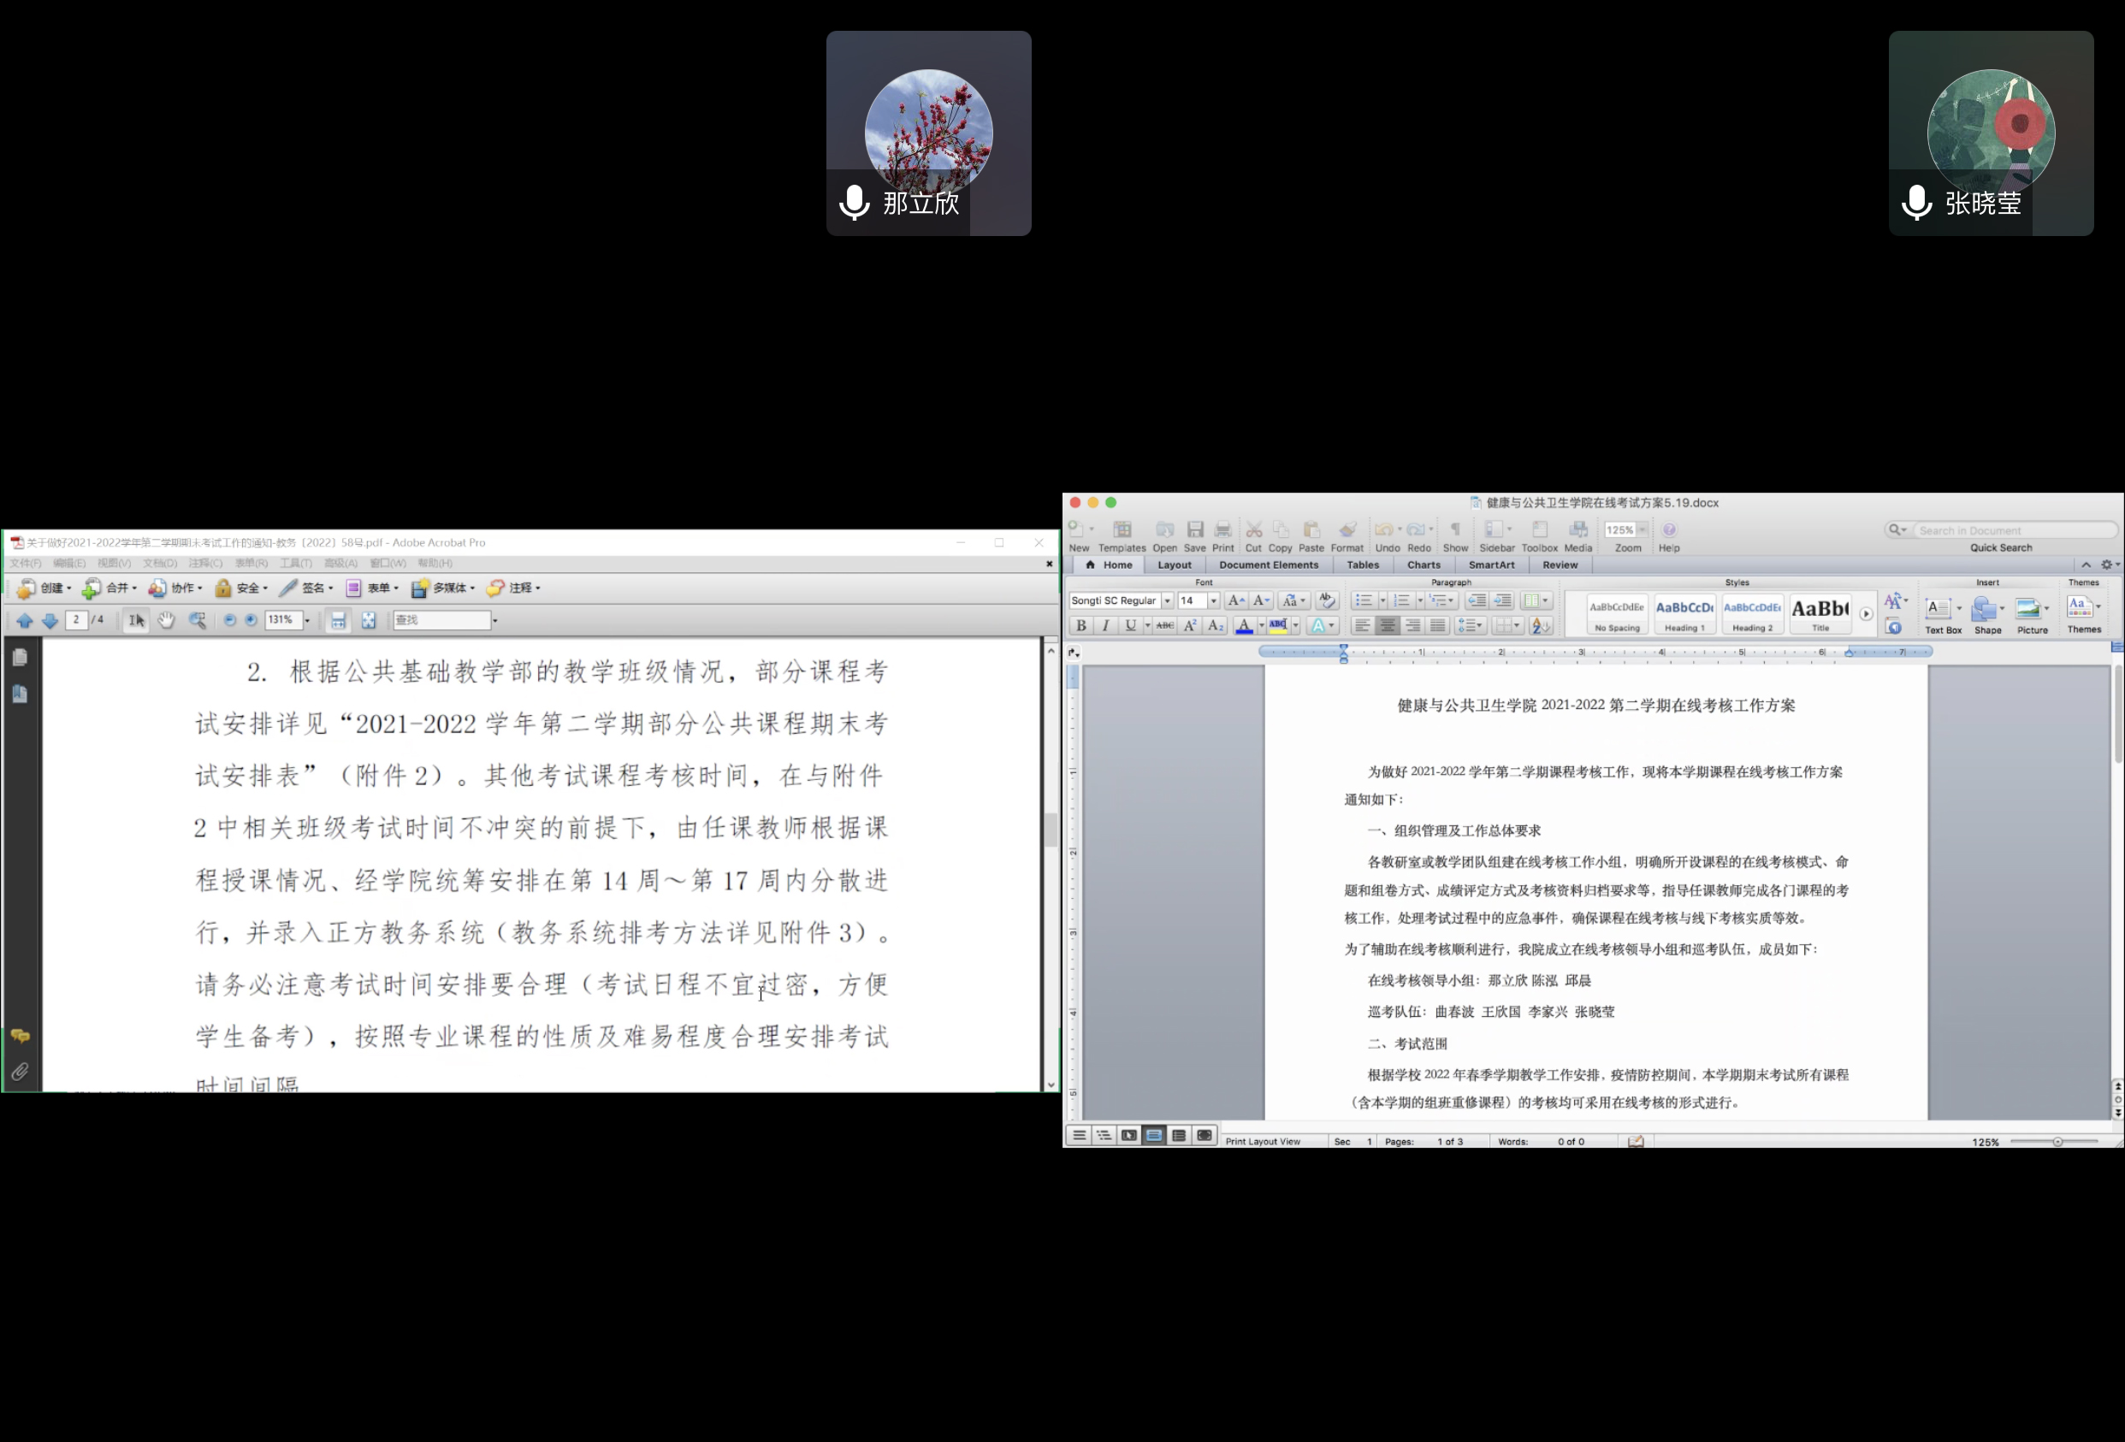Screen dimensions: 2125x1442
Task: Apply the No Spacing style
Action: pos(1617,613)
